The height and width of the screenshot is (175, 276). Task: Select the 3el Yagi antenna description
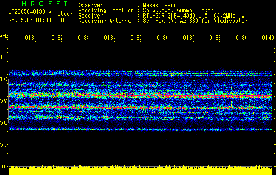(x=195, y=21)
